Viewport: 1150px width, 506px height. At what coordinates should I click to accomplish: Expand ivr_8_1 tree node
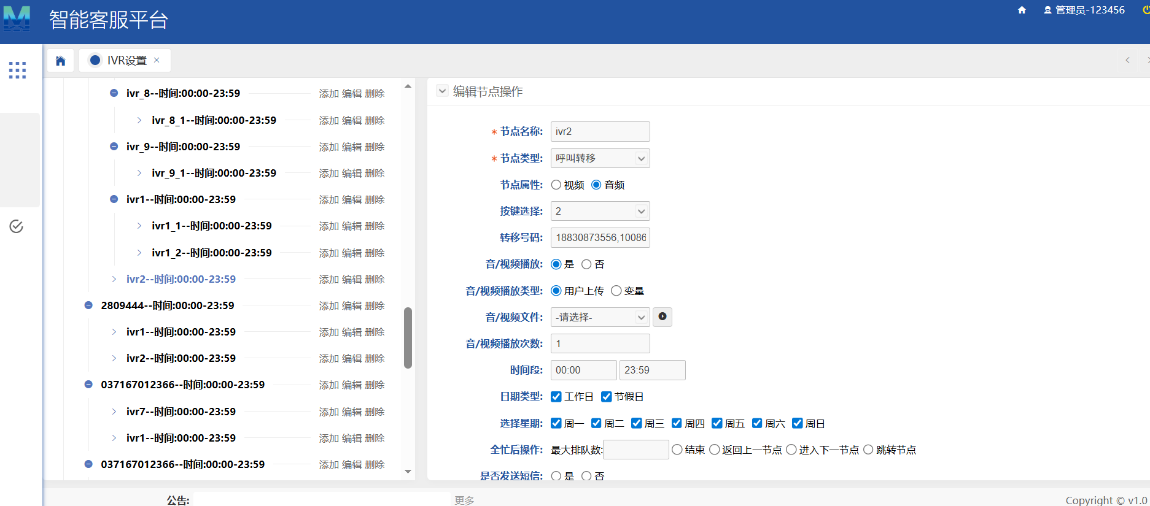(139, 120)
